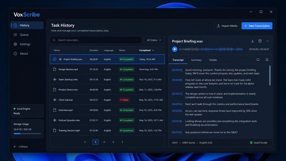This screenshot has height=161, width=286.
Task: Click waveform icon in Project Briefing.wav row
Action: [60, 59]
